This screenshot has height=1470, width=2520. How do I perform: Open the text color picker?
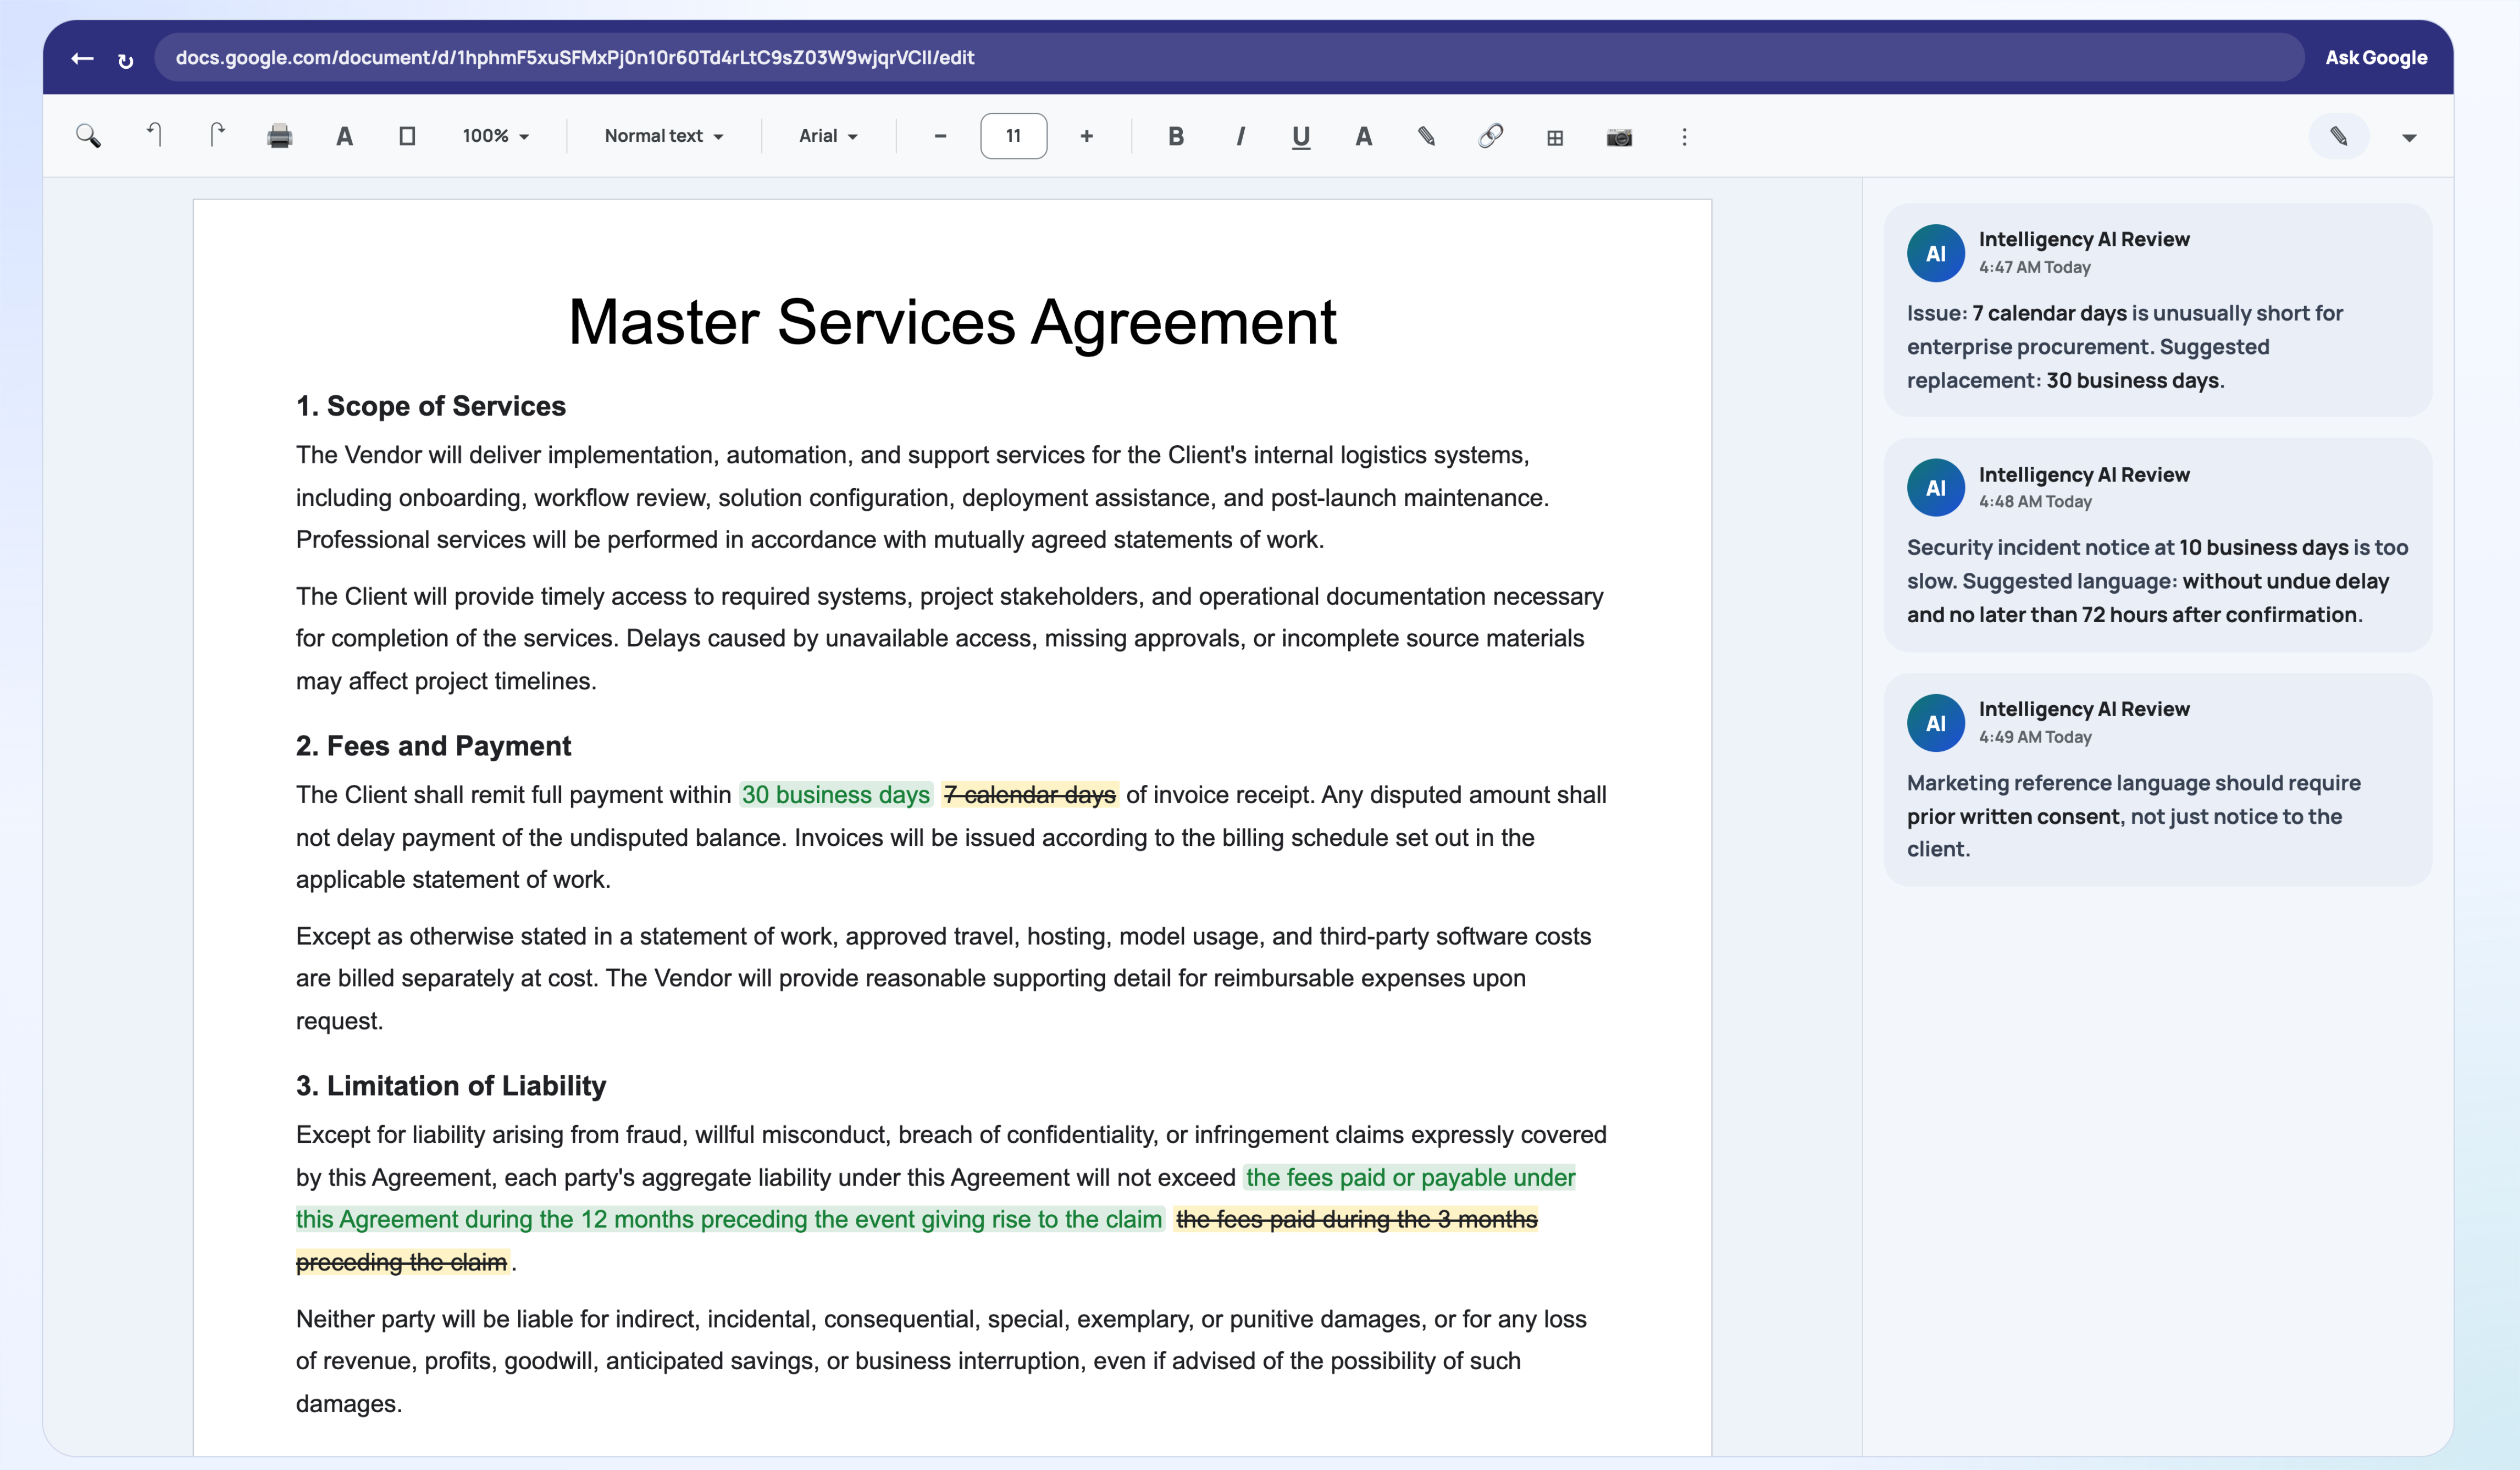click(1363, 136)
